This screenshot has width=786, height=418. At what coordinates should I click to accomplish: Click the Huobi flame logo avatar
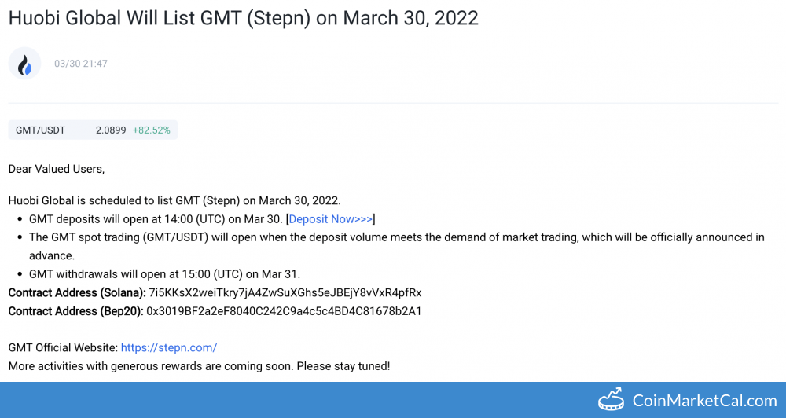coord(24,64)
